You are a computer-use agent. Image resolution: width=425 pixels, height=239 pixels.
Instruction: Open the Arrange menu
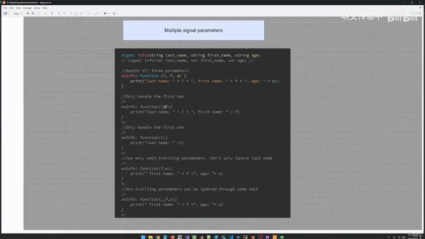click(x=27, y=8)
